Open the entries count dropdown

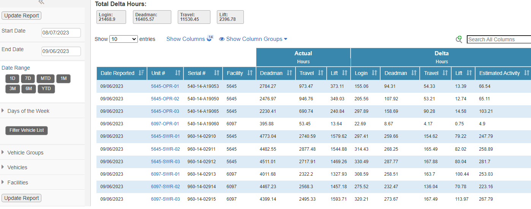(123, 39)
